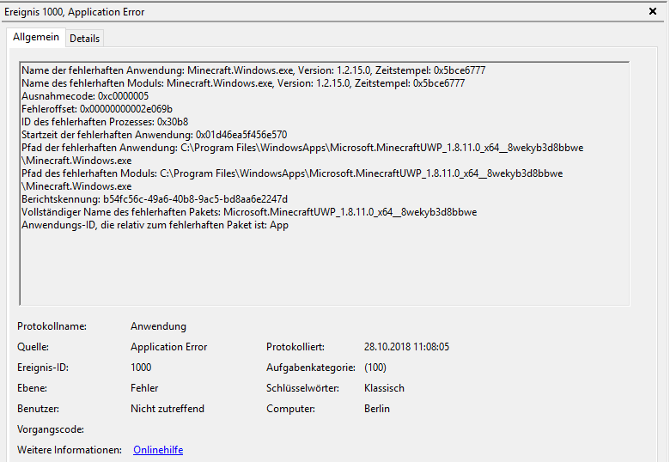Click the Berichtskennung line in description text
Screen dimensions: 670x462
tap(155, 199)
